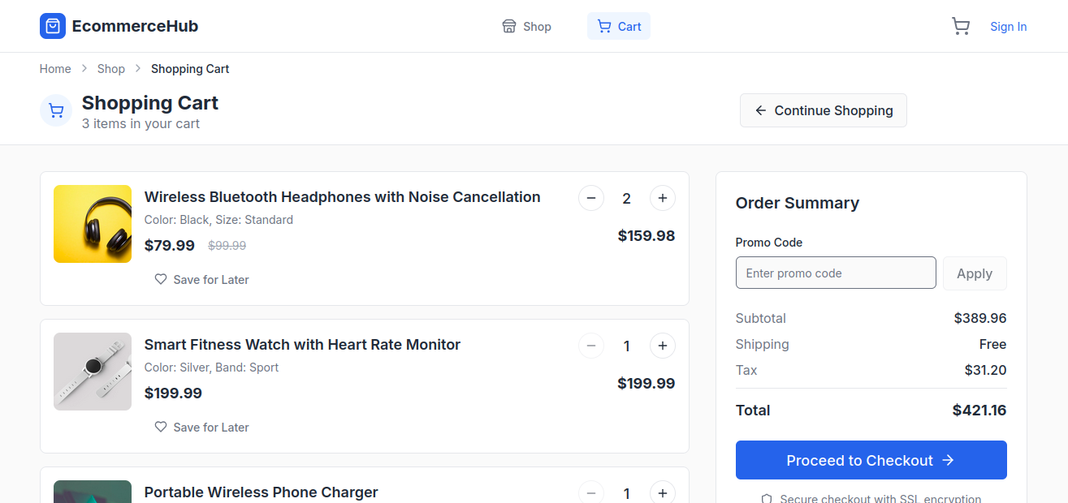
Task: Click the EcommerceHub shopping bag logo
Action: [x=53, y=26]
